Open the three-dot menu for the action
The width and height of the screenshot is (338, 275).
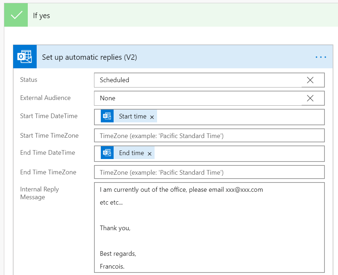(x=321, y=57)
